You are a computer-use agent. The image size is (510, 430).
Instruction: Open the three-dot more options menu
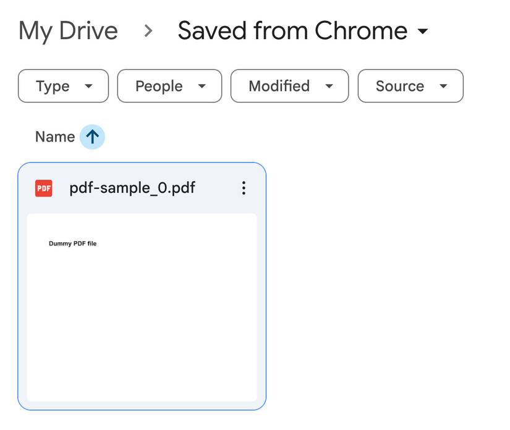click(x=244, y=188)
